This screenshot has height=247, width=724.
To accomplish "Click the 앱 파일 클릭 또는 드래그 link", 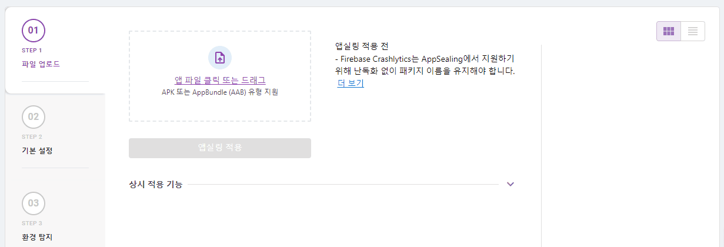I will [220, 80].
